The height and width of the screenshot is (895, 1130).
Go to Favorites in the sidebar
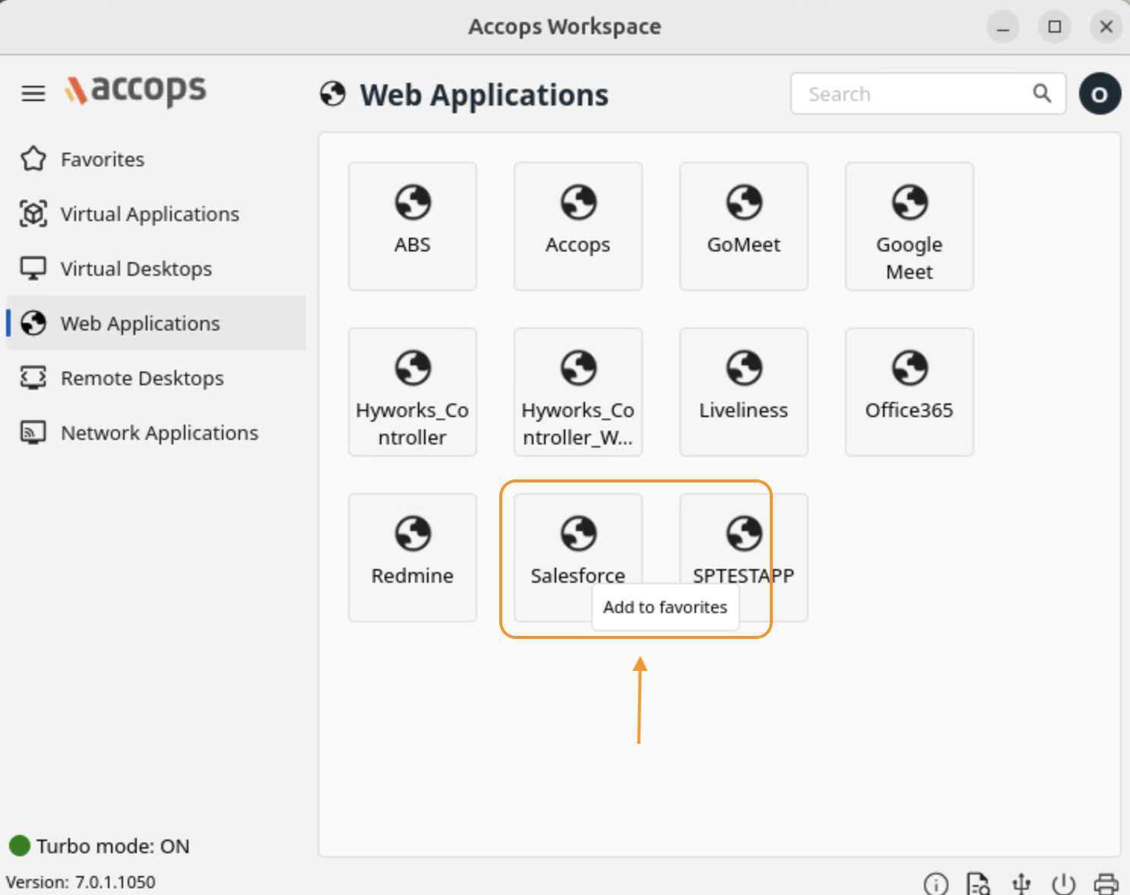click(x=103, y=160)
